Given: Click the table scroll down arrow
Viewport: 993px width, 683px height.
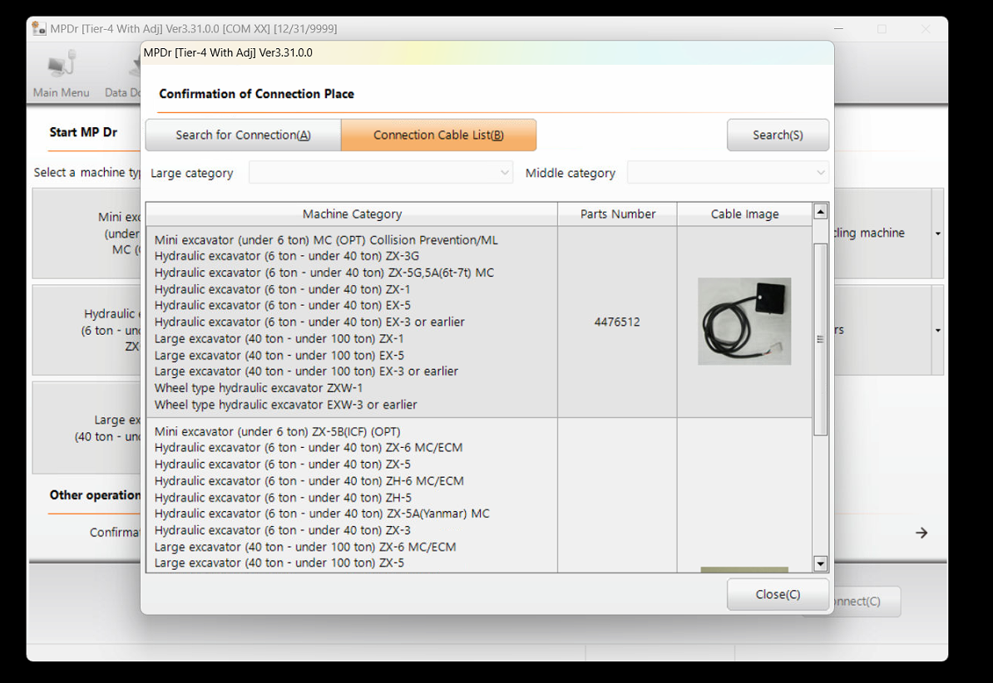Looking at the screenshot, I should coord(820,563).
